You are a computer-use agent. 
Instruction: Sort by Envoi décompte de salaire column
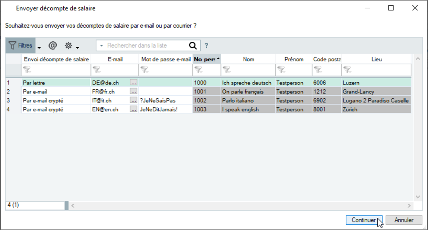point(56,59)
